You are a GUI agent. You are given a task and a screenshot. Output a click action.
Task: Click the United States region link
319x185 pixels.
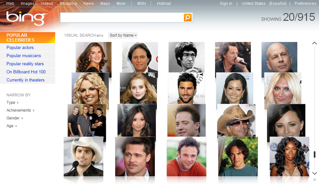[253, 4]
